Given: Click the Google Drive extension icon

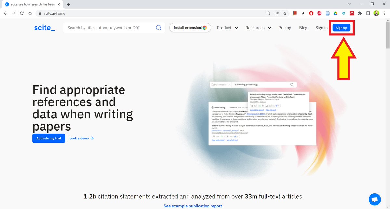Looking at the screenshot, I should click(335, 13).
